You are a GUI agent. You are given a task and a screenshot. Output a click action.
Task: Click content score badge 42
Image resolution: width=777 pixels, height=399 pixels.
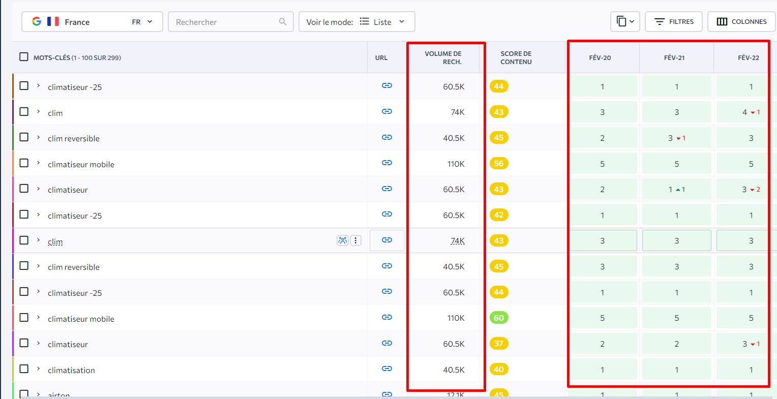tap(499, 214)
